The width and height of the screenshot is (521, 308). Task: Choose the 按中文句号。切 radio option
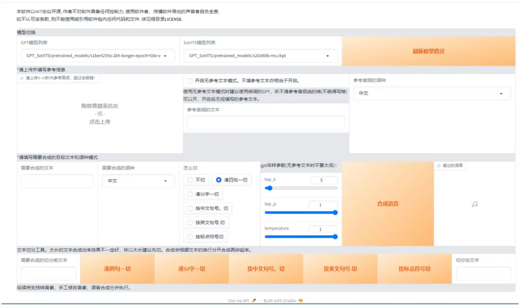click(190, 209)
